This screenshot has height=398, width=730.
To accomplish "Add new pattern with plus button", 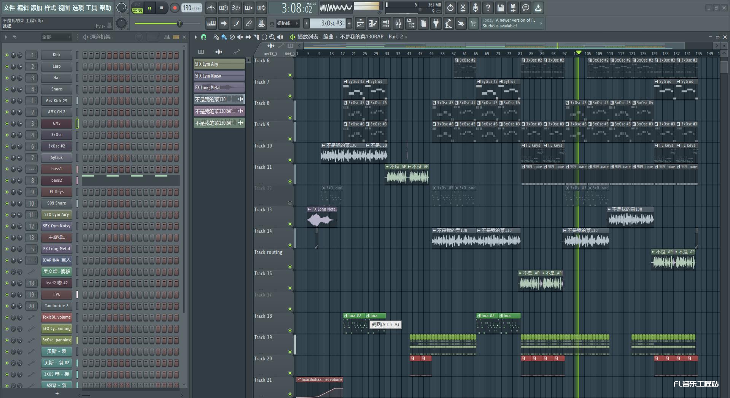I will [x=349, y=23].
